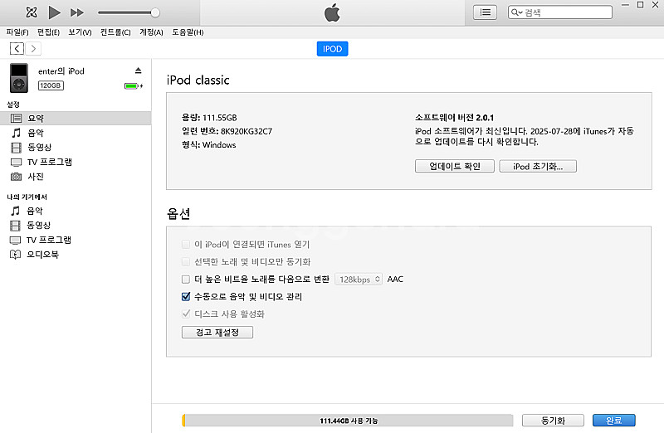This screenshot has width=664, height=433.
Task: Click the Apple logo in the header
Action: pyautogui.click(x=332, y=12)
